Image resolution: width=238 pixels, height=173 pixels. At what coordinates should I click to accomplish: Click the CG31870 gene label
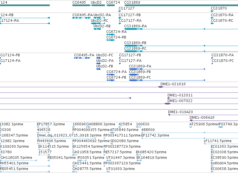point(219,8)
